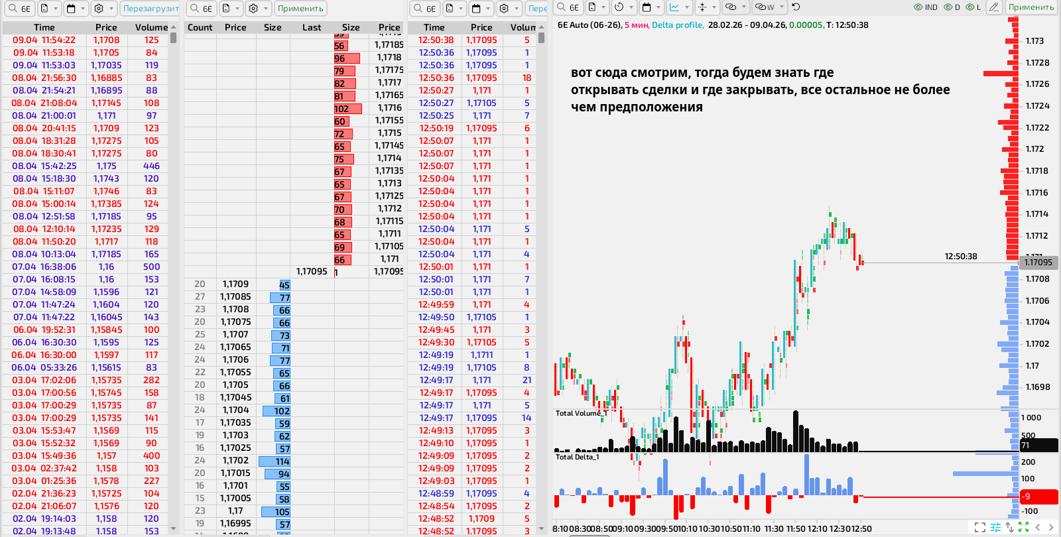The height and width of the screenshot is (537, 1061).
Task: Expand the gear dropdown arrow in the order book panel
Action: [265, 9]
